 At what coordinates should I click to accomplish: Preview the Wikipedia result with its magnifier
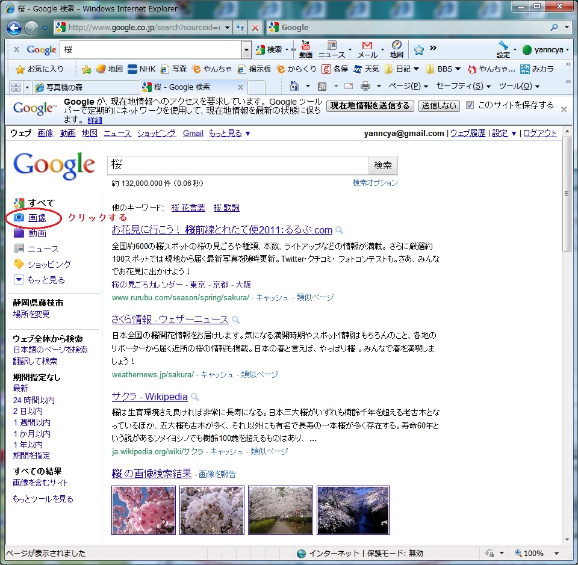tap(195, 397)
